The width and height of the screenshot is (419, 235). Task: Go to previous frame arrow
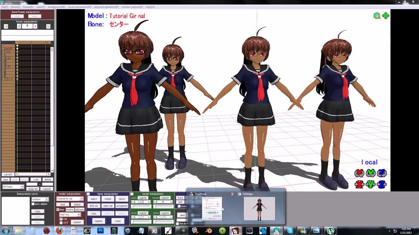[19, 26]
